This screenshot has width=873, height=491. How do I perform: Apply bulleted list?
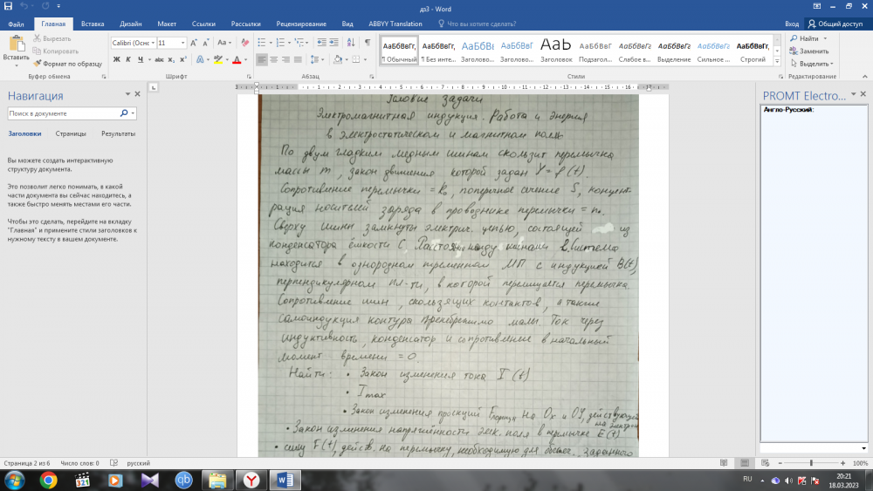coord(262,43)
